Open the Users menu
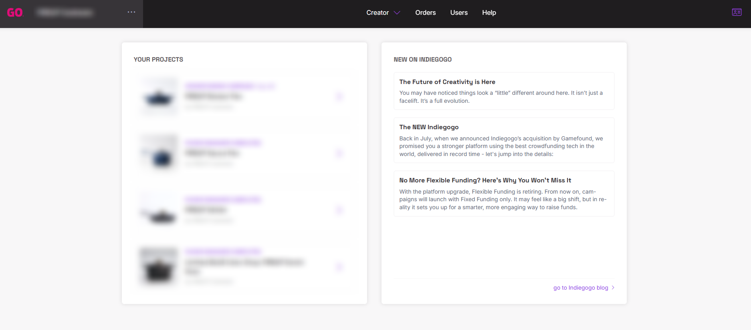 click(x=459, y=13)
